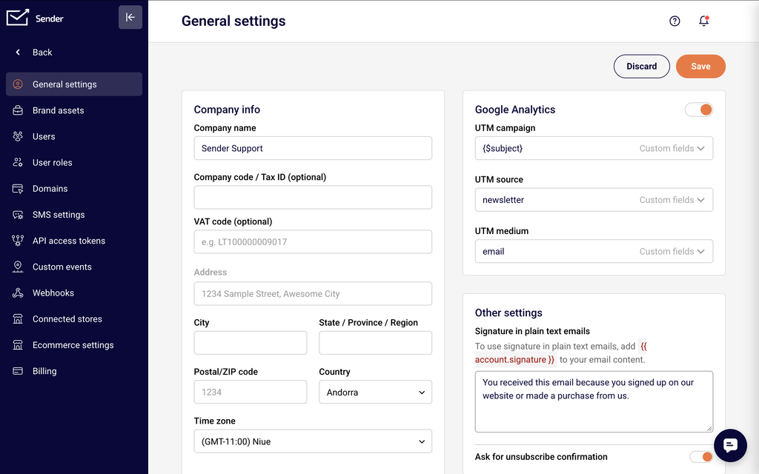Click the Custom events pin icon
This screenshot has width=759, height=474.
(18, 267)
